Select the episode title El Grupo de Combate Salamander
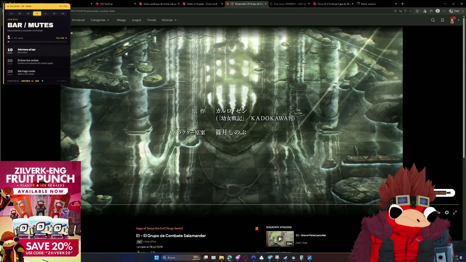The width and height of the screenshot is (466, 262). coord(171,236)
